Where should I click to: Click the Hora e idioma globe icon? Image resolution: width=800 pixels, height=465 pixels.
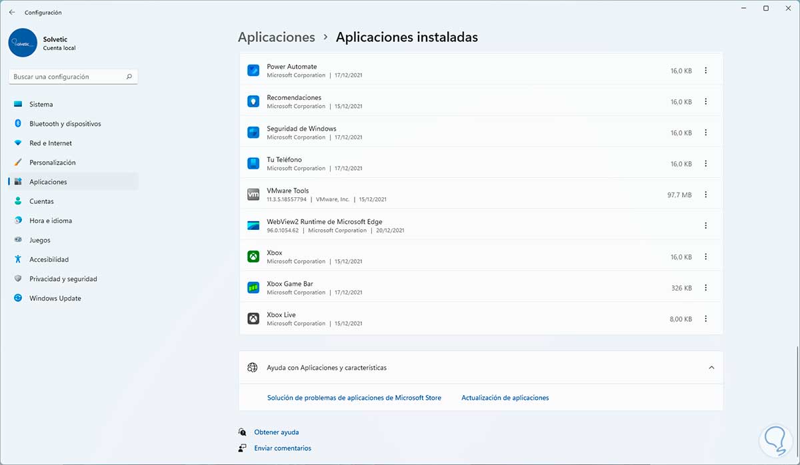pos(18,221)
